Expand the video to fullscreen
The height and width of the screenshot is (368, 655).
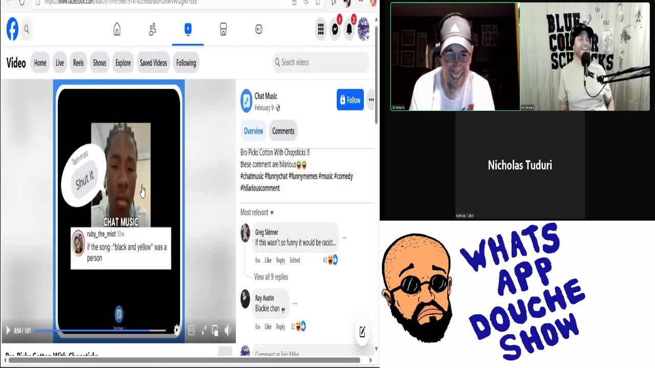(x=204, y=331)
